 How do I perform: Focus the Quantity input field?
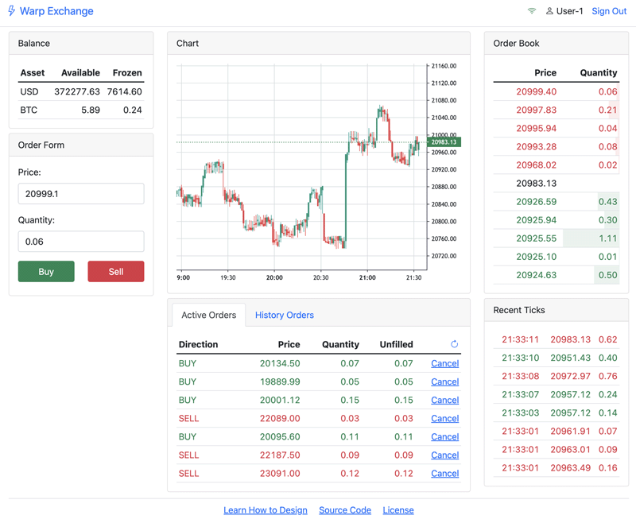pos(81,242)
